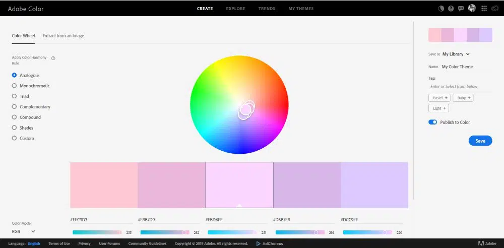Switch to Extract from an Image tab
Viewport: 504px width, 248px height.
tap(64, 36)
